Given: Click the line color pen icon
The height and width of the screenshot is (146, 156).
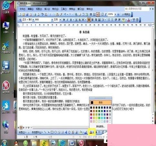Looking at the screenshot, I should coord(86,132).
